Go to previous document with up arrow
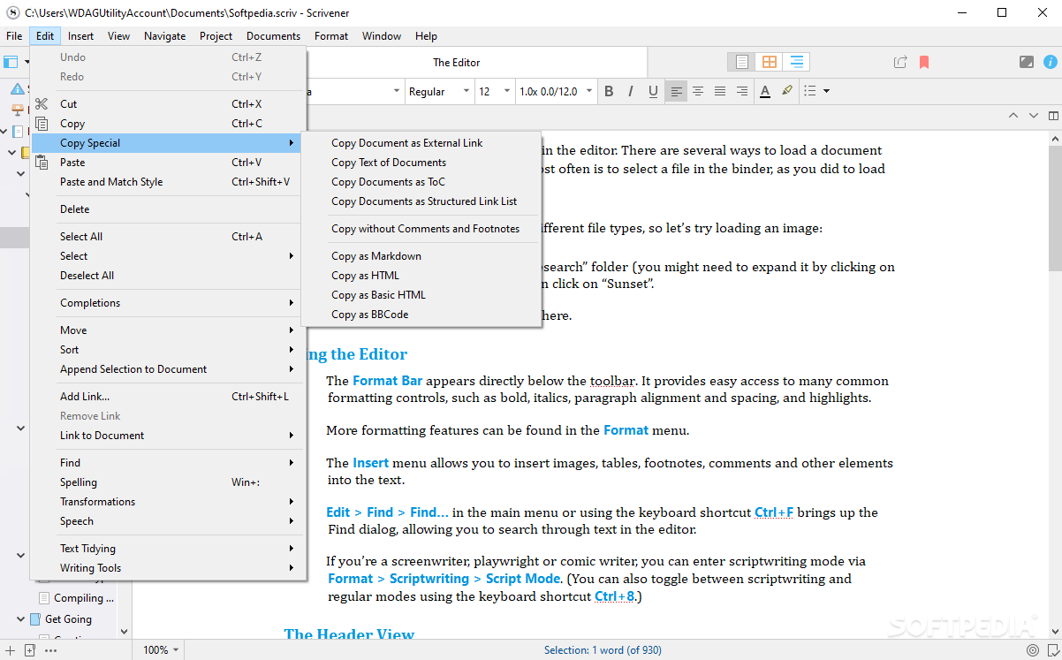Viewport: 1062px width, 660px height. (1013, 116)
